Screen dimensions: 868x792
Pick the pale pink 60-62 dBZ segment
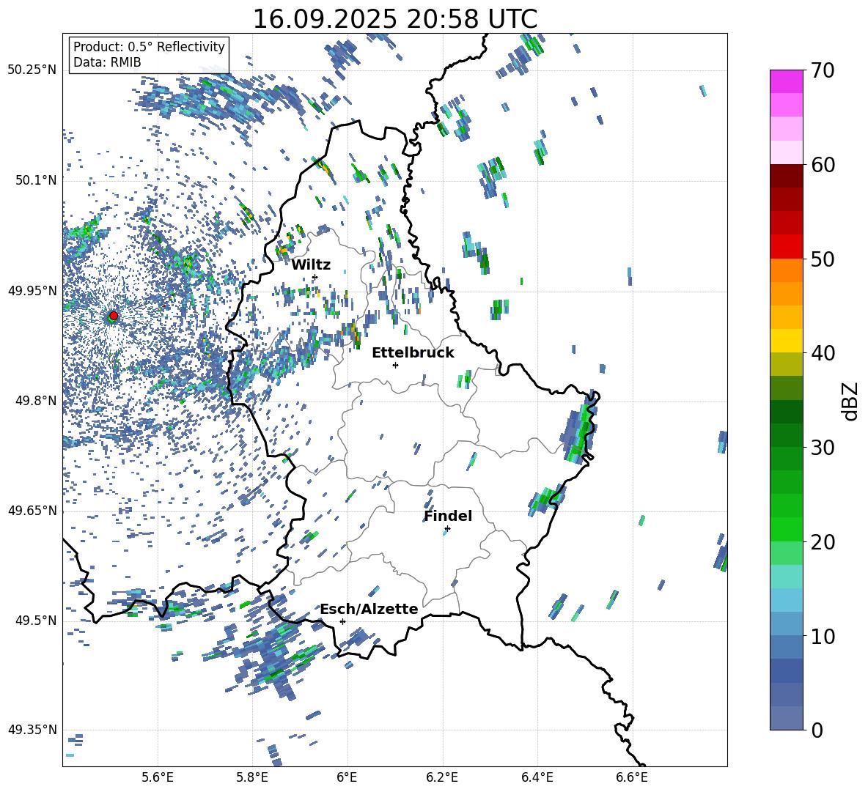pyautogui.click(x=787, y=152)
